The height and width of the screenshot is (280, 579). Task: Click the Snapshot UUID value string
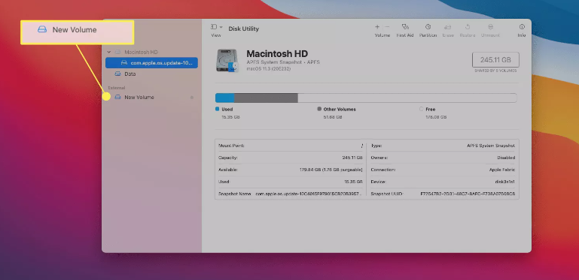[468, 194]
